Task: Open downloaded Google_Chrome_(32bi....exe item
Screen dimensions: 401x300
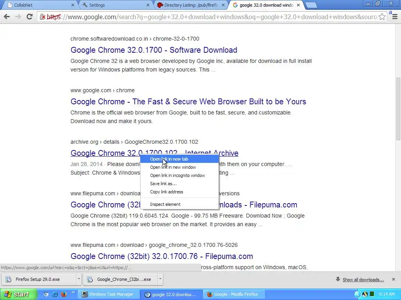Action: point(120,279)
